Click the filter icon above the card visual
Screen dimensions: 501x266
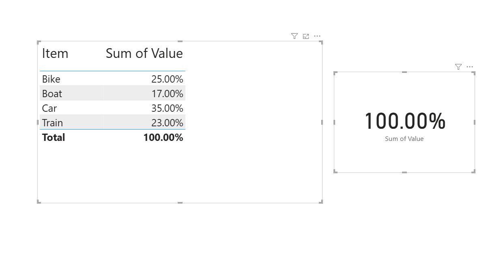(x=458, y=67)
